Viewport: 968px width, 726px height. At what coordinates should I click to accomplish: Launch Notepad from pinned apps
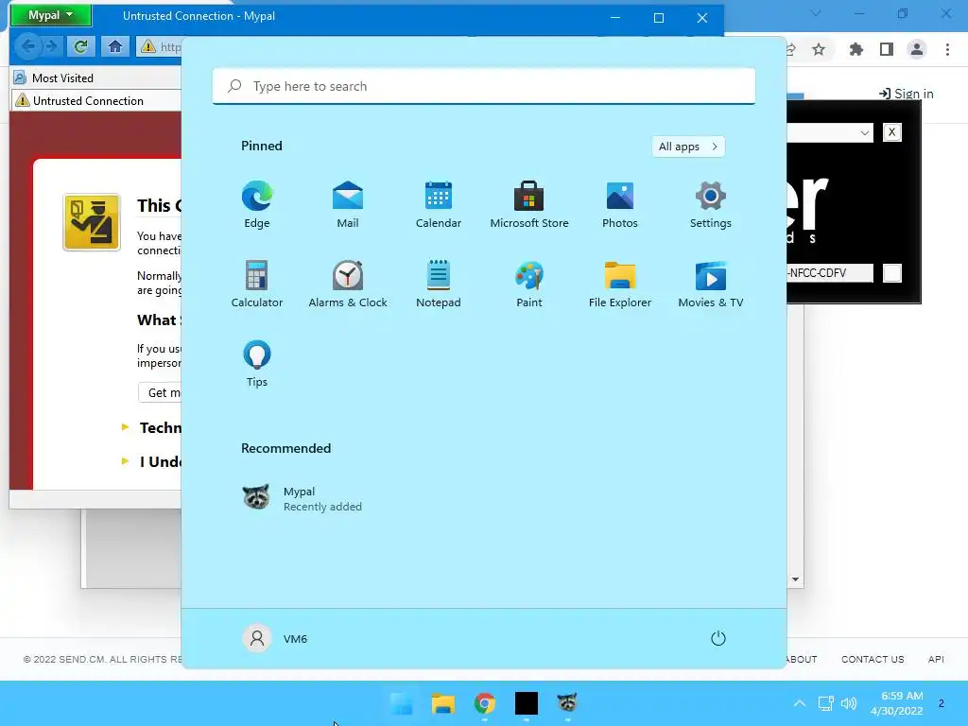pos(439,284)
